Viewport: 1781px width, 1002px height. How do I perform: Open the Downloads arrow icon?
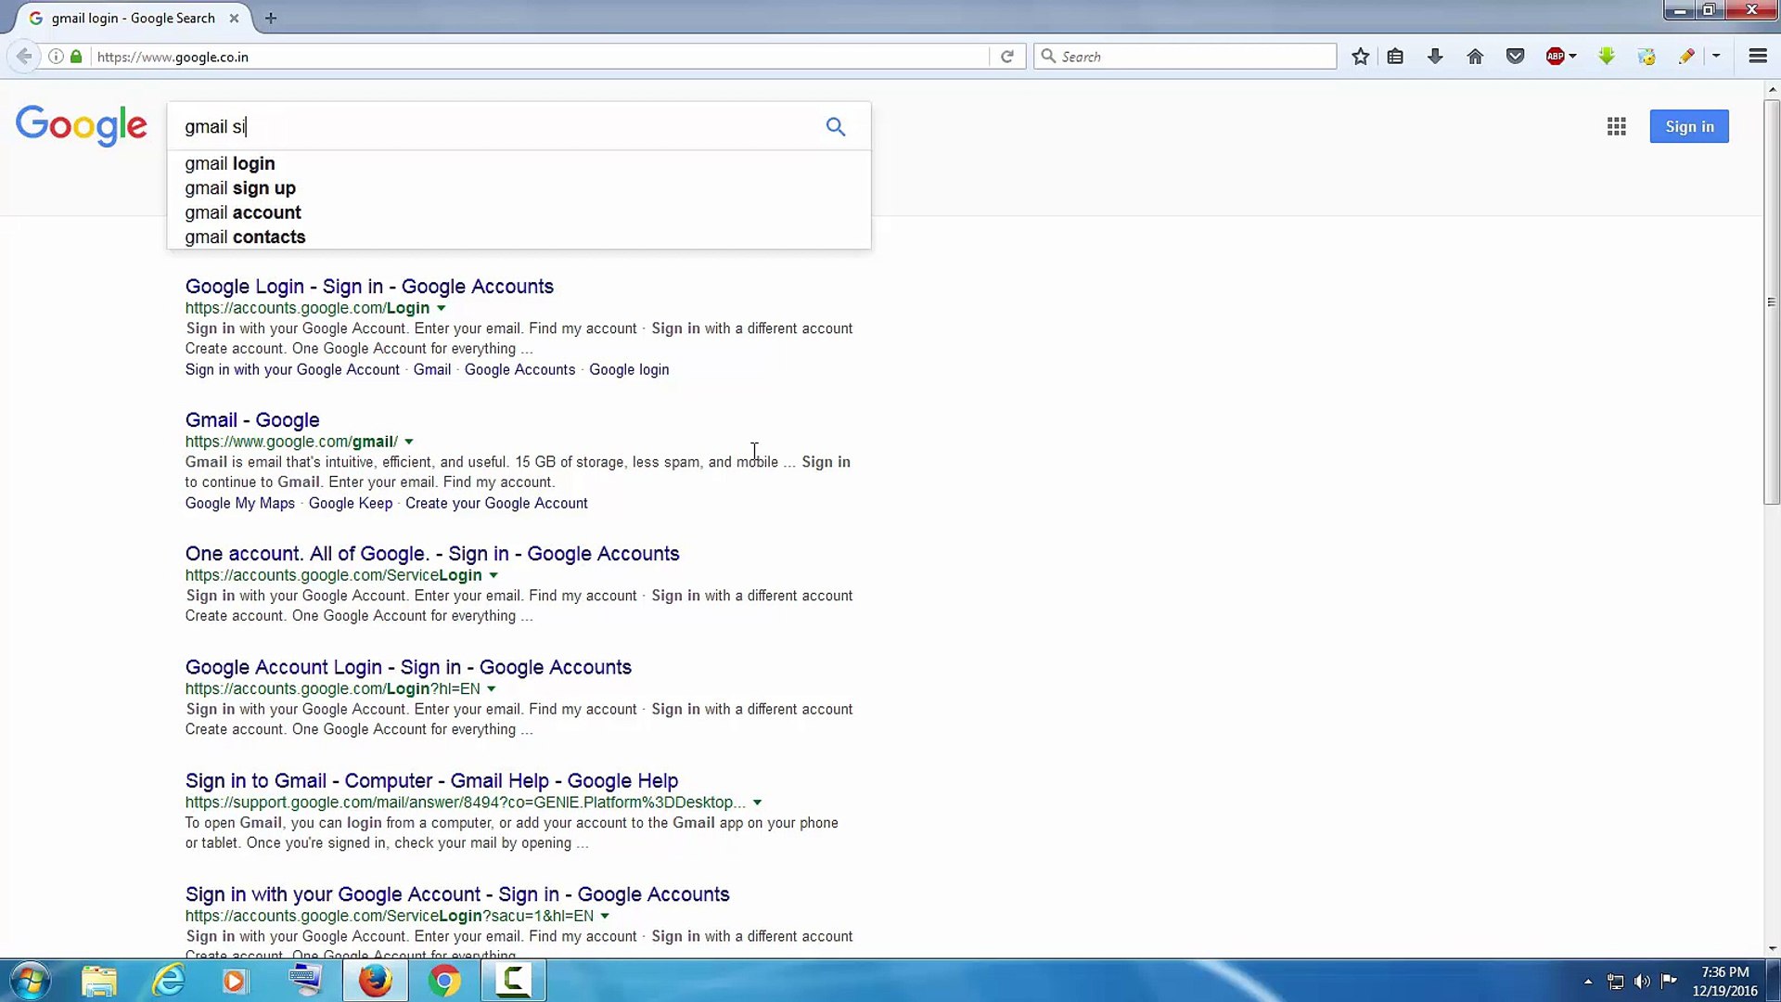coord(1435,56)
